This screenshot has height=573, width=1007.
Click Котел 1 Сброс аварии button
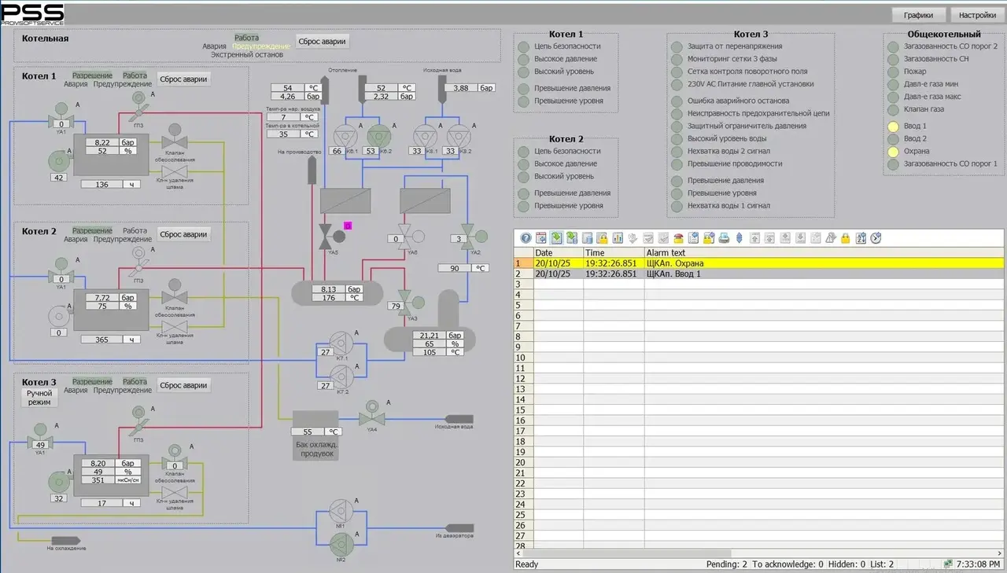point(183,79)
